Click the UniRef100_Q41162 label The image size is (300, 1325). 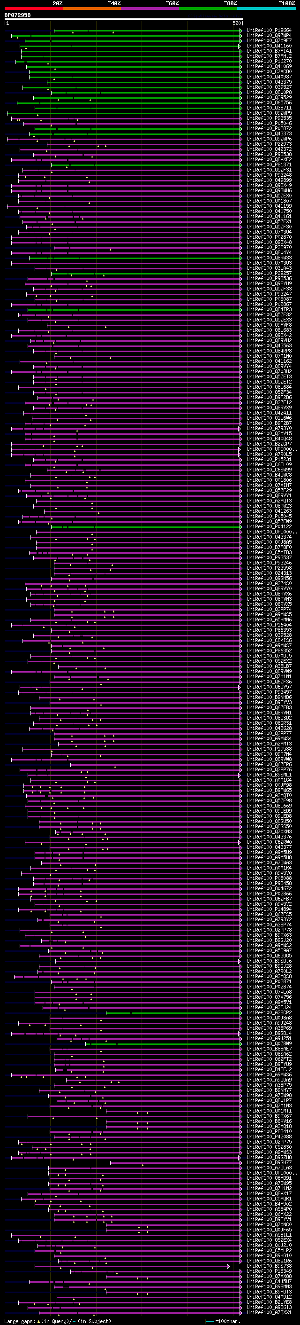pyautogui.click(x=269, y=361)
